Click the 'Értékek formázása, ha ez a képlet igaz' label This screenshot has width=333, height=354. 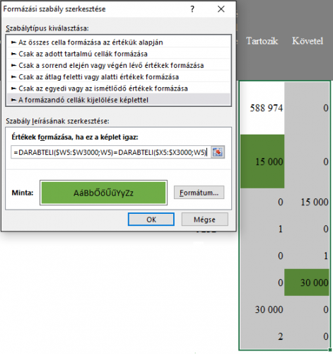(x=75, y=137)
